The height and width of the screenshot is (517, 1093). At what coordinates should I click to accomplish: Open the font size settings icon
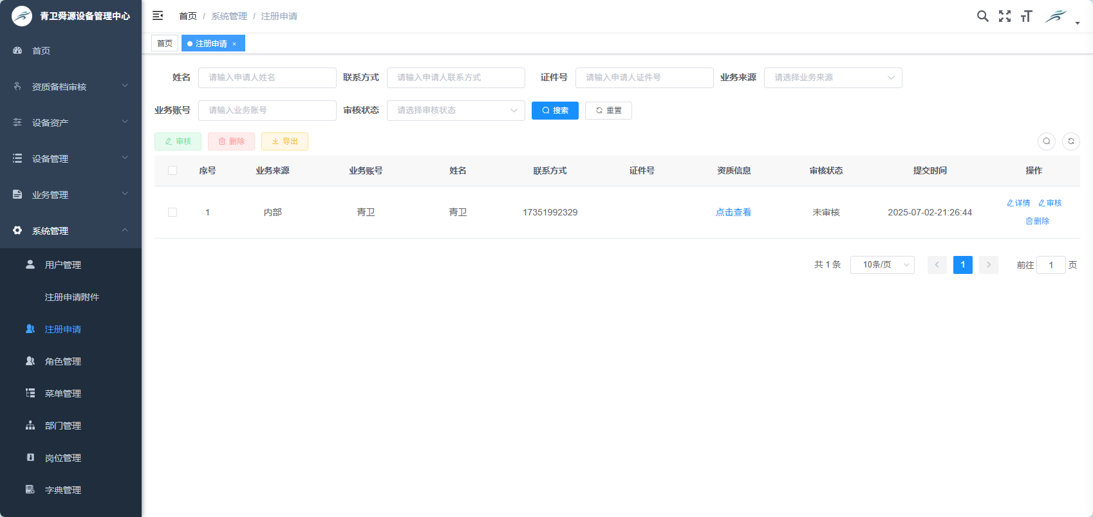point(1026,16)
